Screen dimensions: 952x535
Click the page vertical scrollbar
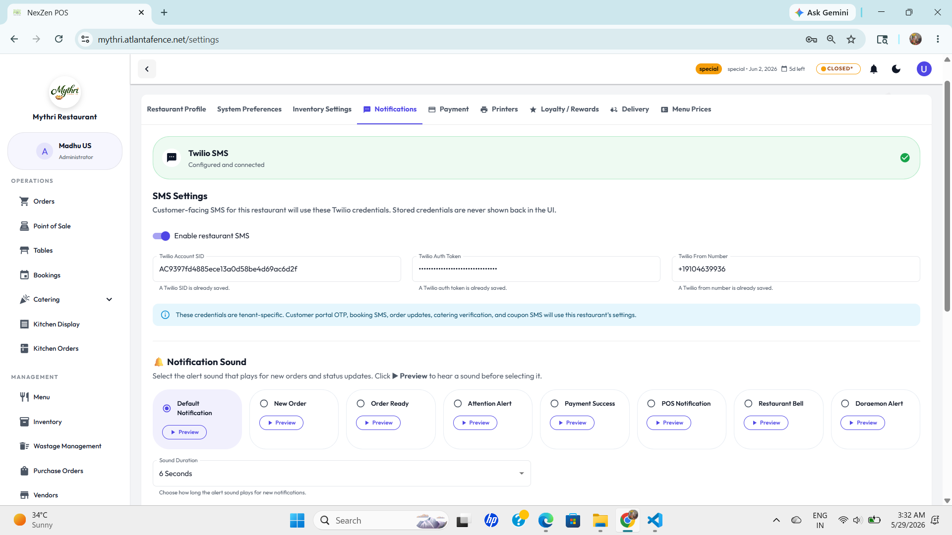pyautogui.click(x=947, y=196)
